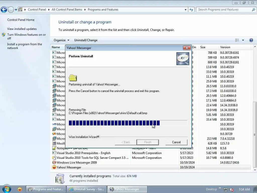Image resolution: width=257 pixels, height=193 pixels.
Task: Select Visual Studio 2010 Tools for SQL Server Compact
Action: 151,158
